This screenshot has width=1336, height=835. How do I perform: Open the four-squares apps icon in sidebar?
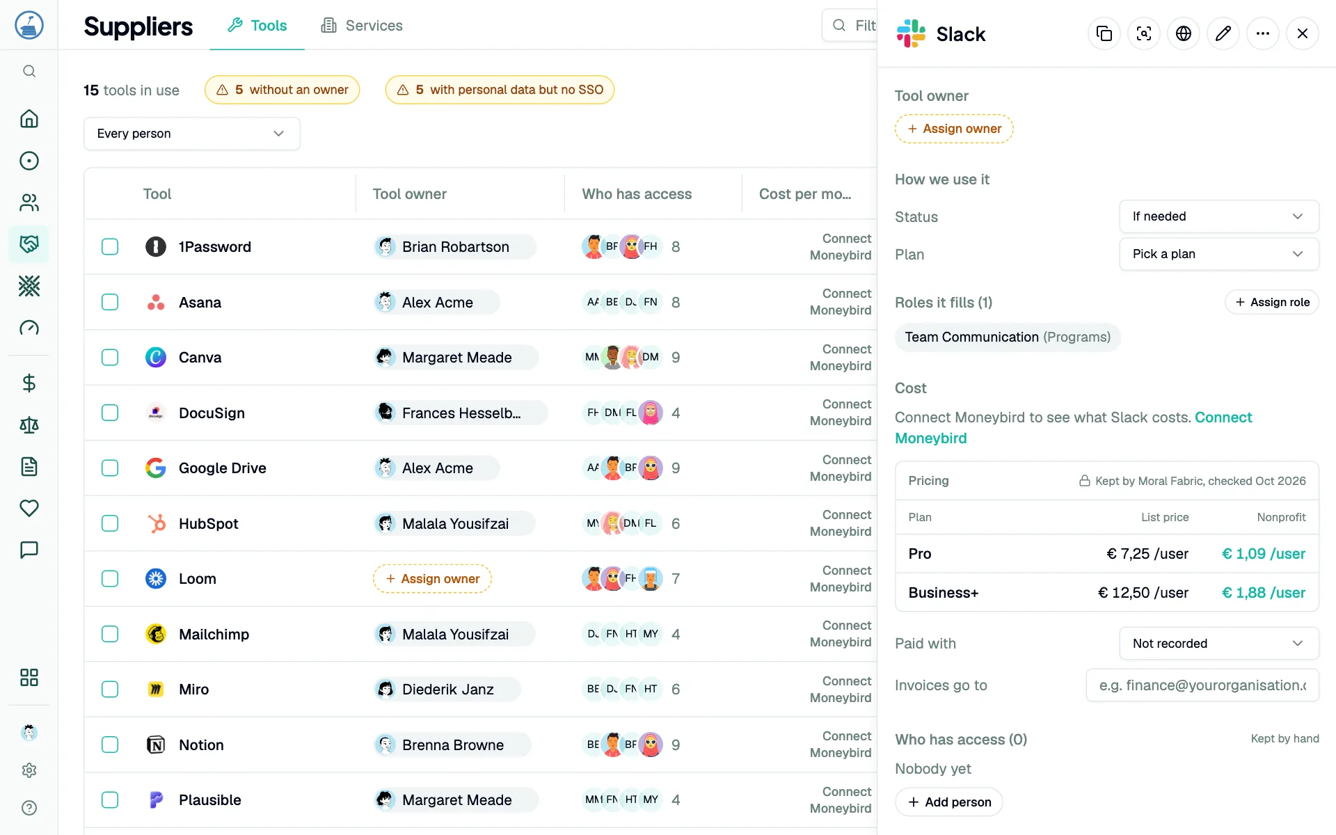[x=29, y=678]
